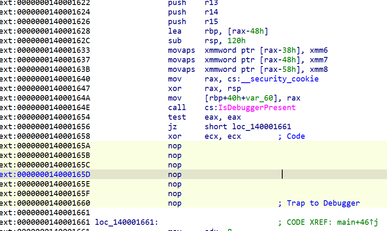Select the 120h immediate value
The width and height of the screenshot is (387, 231).
pos(236,41)
